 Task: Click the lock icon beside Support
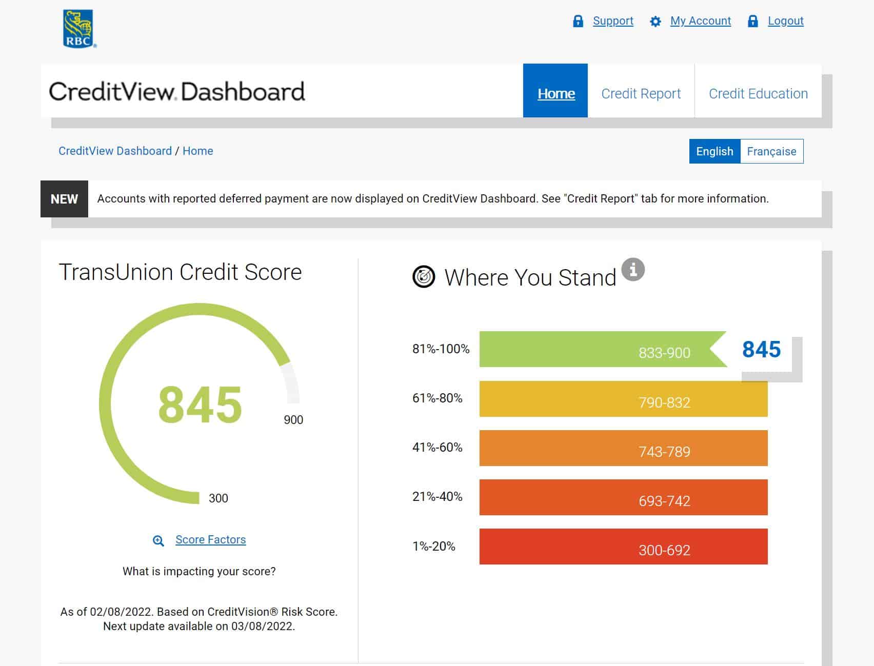[x=579, y=21]
